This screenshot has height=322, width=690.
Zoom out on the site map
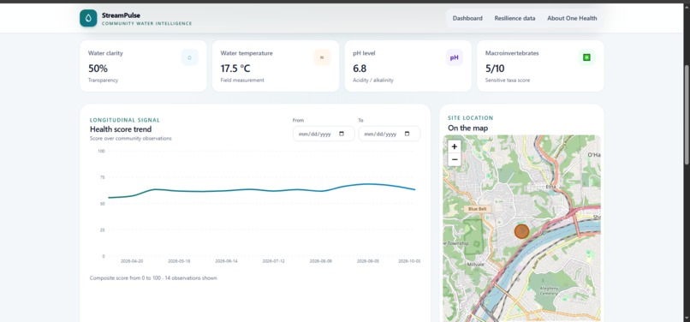click(x=455, y=159)
